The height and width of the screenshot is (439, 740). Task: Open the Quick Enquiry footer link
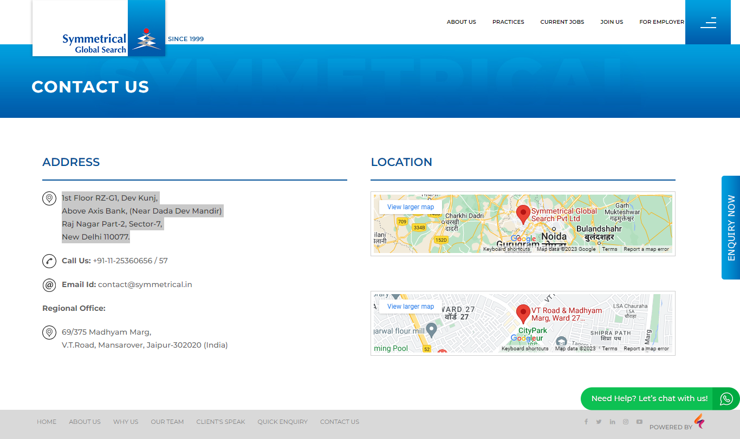coord(282,422)
